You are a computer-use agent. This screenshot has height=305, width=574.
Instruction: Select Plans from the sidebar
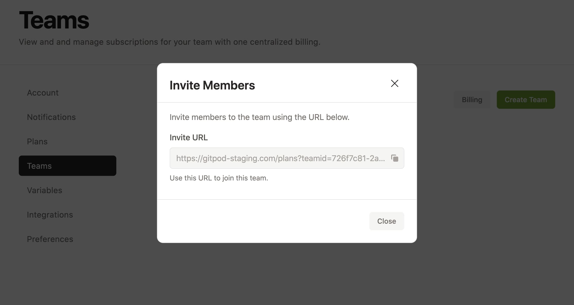pyautogui.click(x=37, y=142)
